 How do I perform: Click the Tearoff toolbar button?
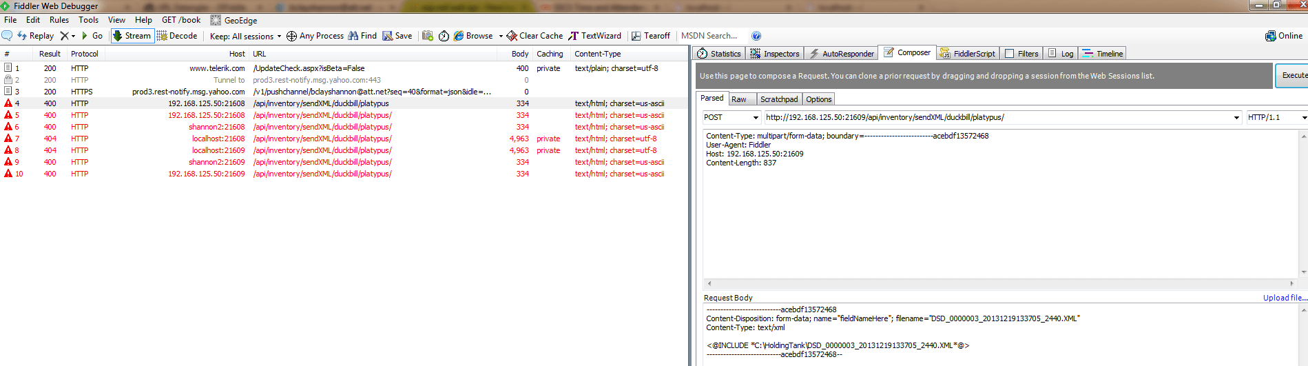click(x=651, y=36)
